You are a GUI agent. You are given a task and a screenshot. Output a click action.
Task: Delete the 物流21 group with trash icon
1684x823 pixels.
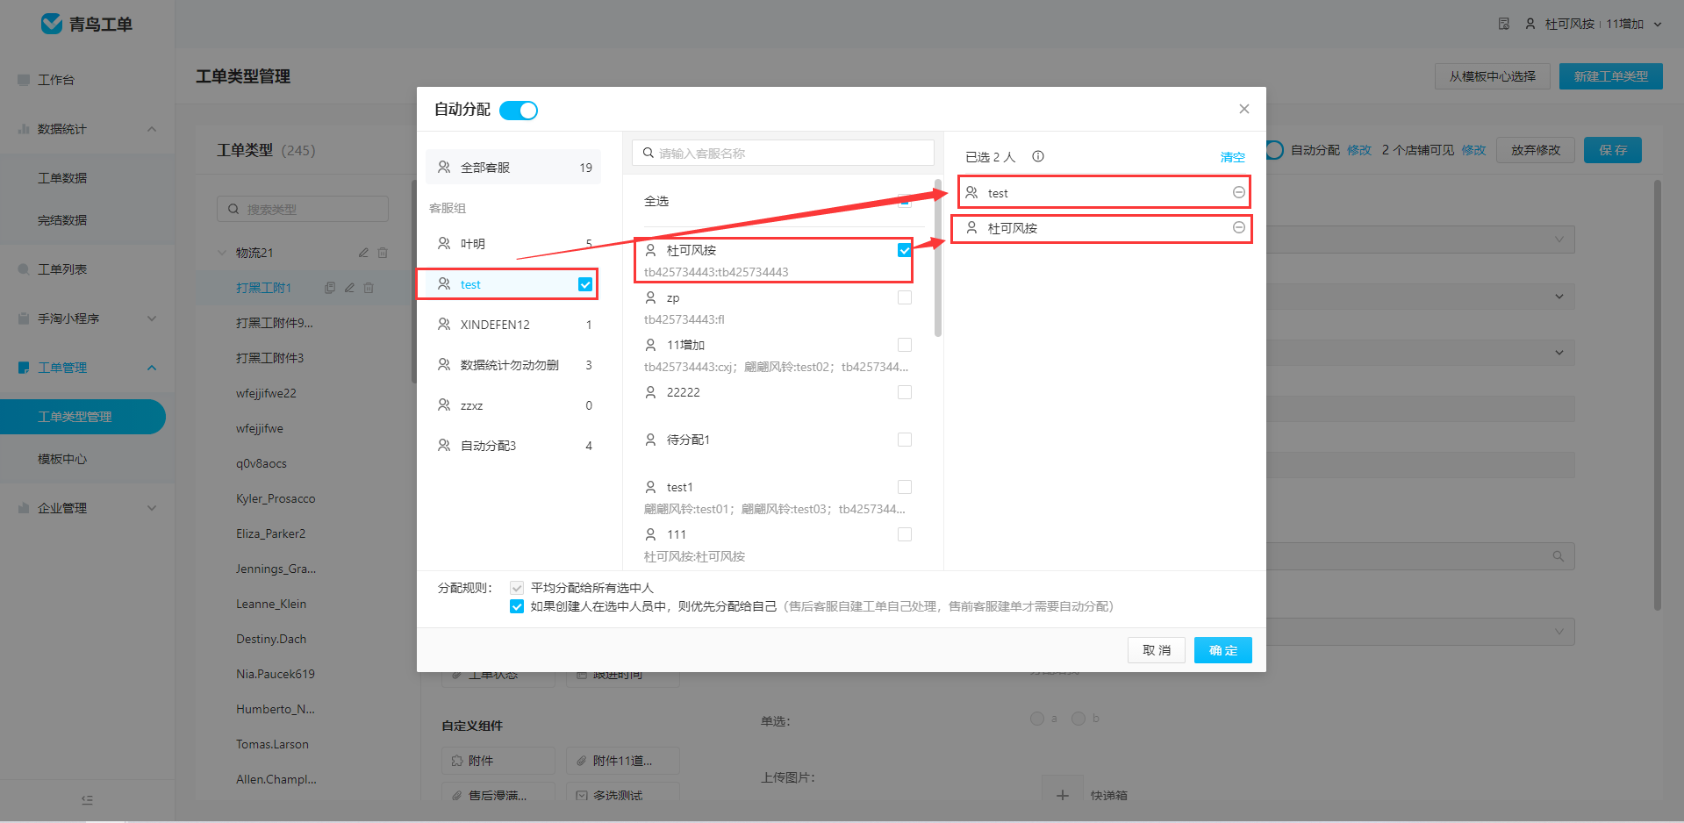click(383, 253)
